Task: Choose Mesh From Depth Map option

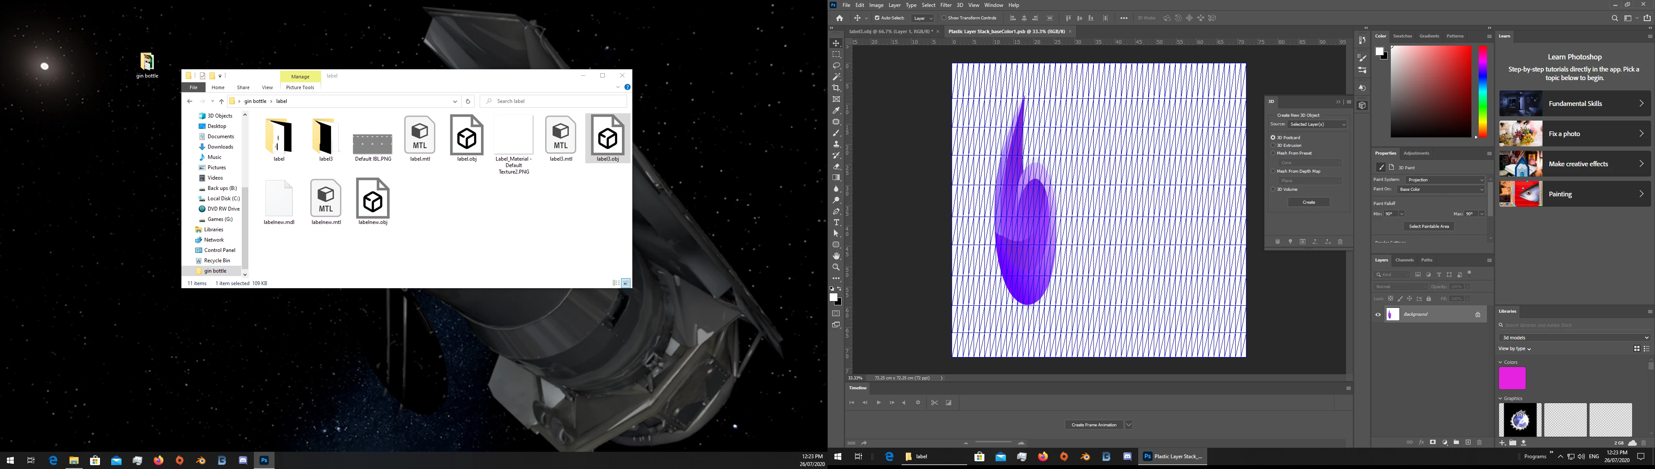Action: click(x=1273, y=171)
